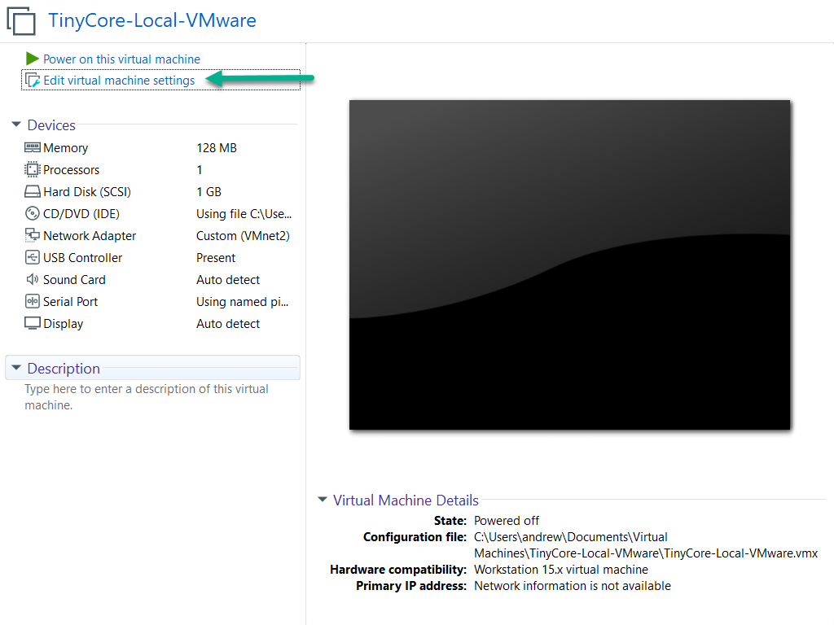The width and height of the screenshot is (834, 625).
Task: Click the 'Configuration file:' label
Action: tap(415, 537)
